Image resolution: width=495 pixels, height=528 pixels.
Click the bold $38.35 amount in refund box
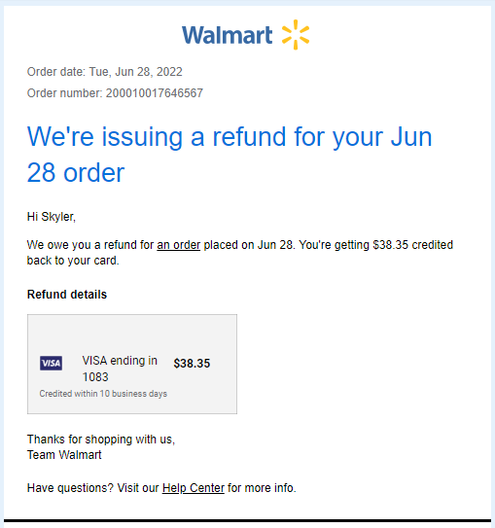(x=192, y=364)
